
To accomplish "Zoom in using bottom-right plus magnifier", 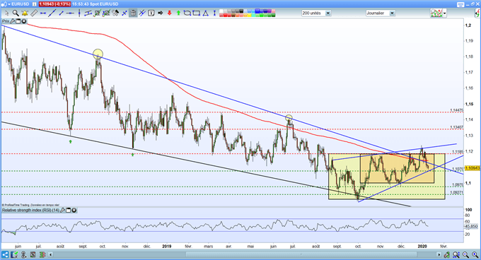I will 475,255.
